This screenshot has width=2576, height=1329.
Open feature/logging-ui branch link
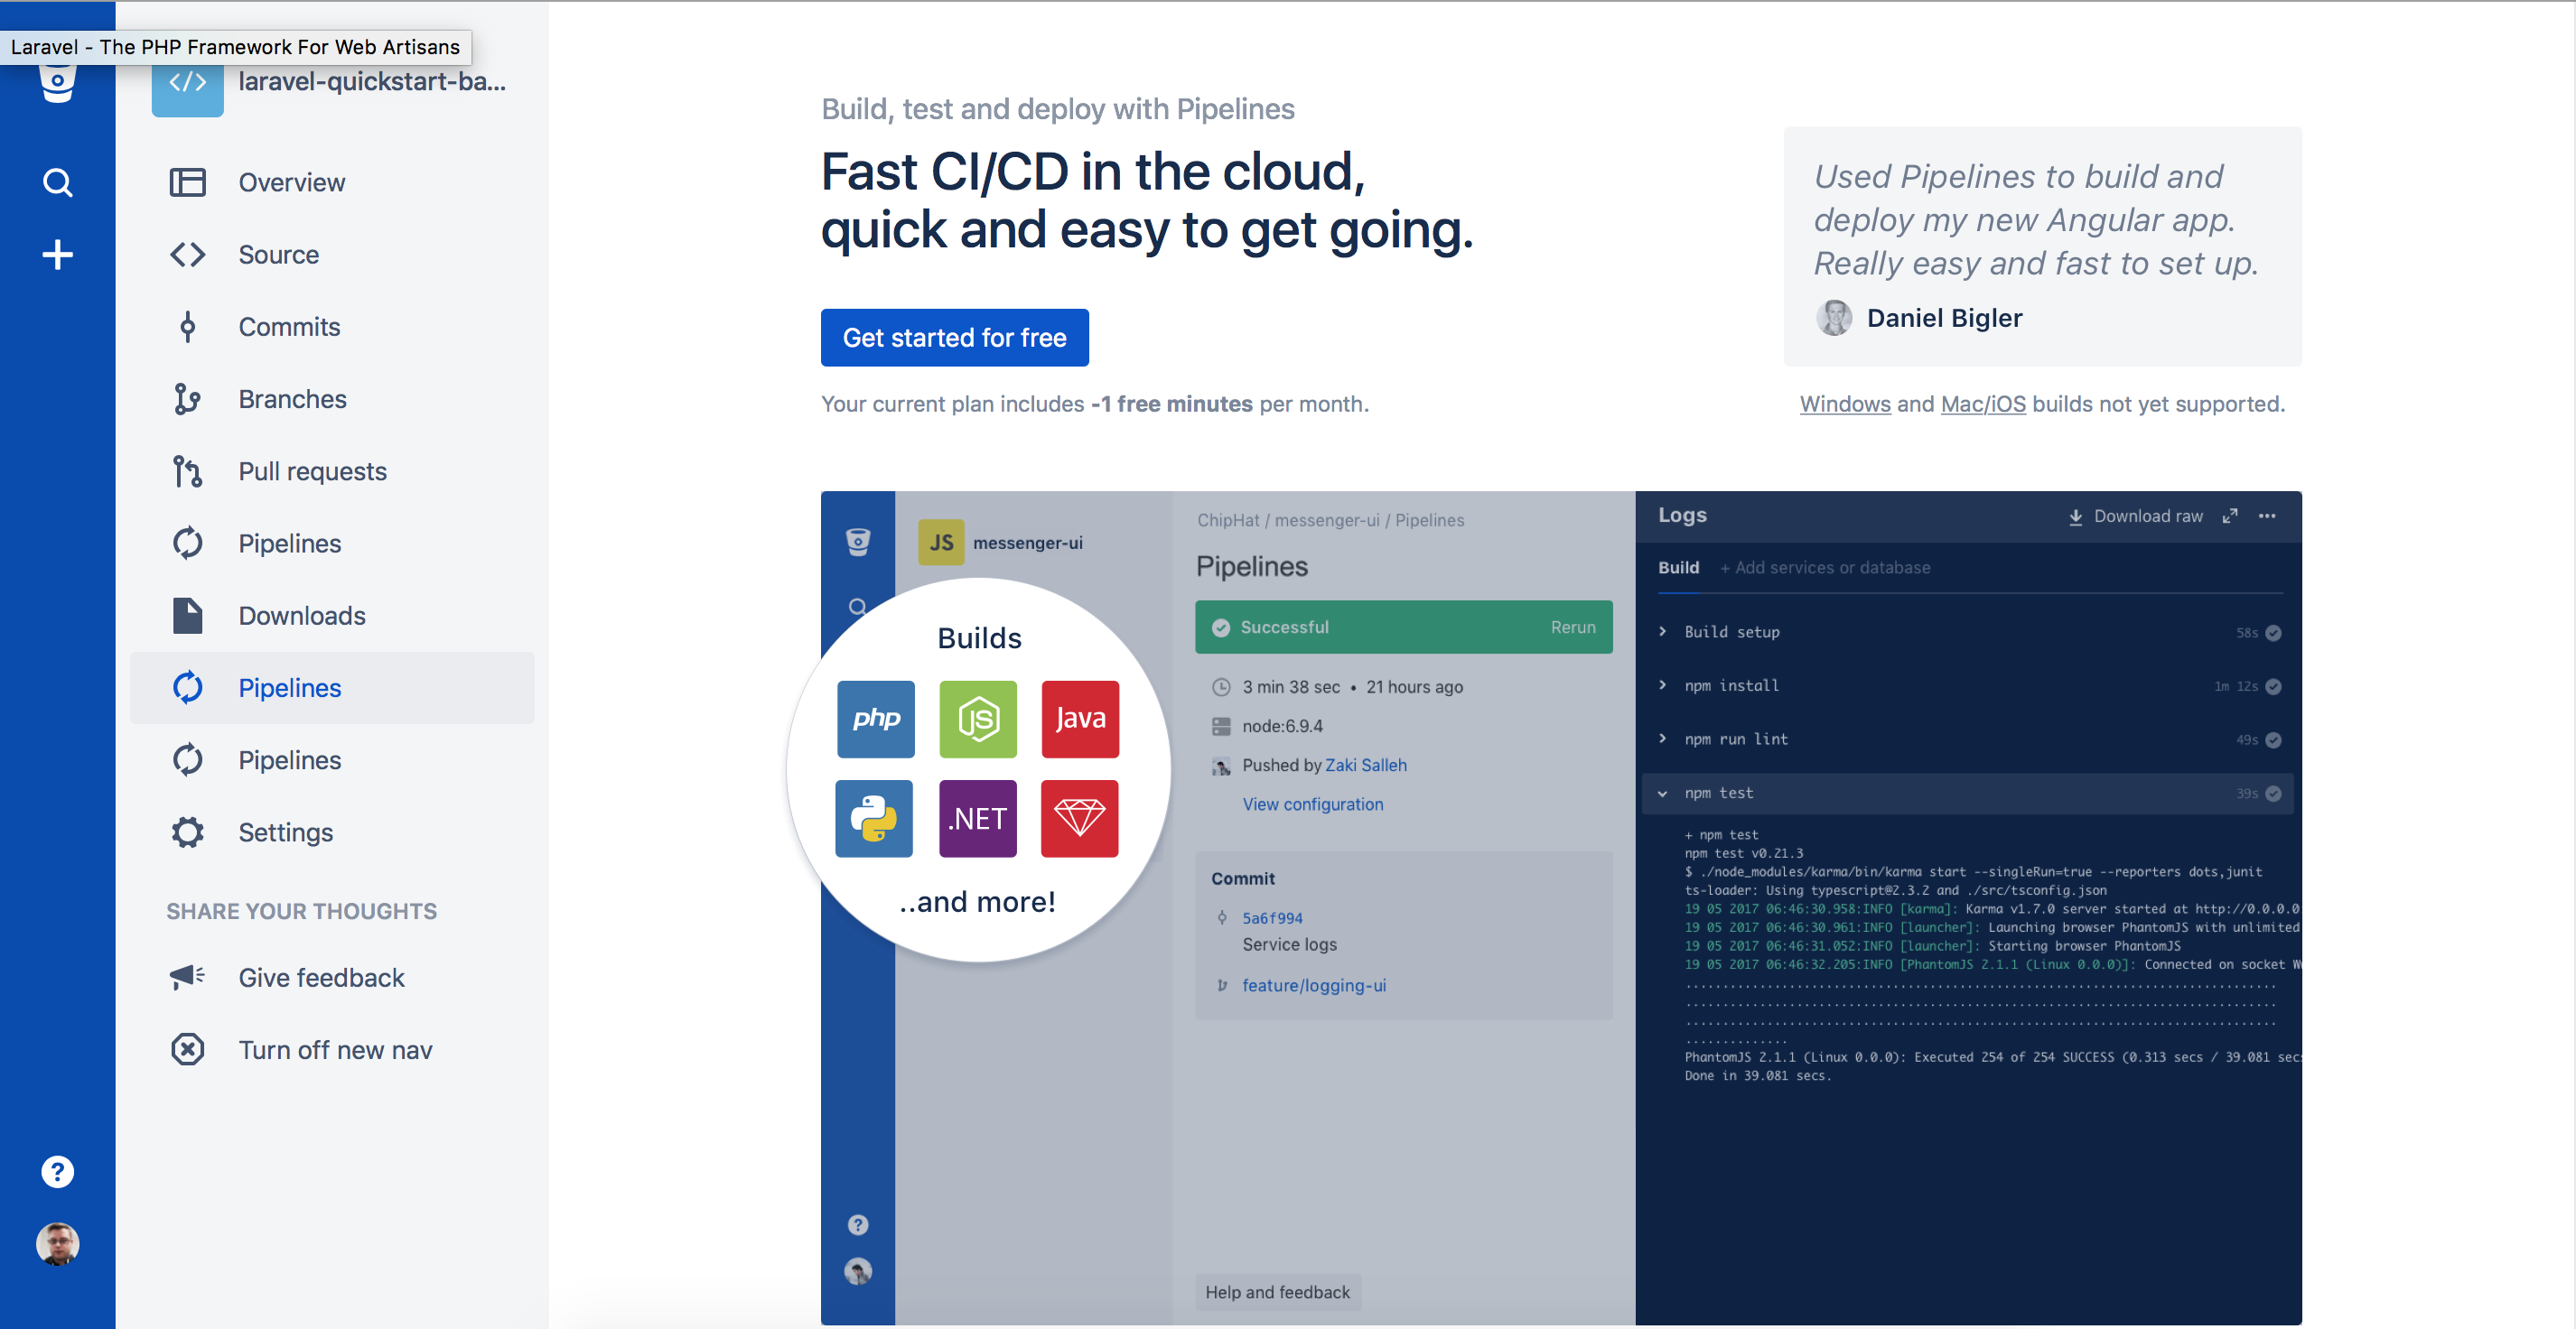pos(1313,985)
